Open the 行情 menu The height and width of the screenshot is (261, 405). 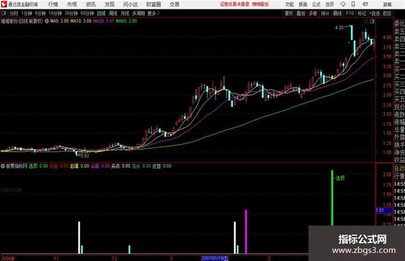[x=53, y=4]
